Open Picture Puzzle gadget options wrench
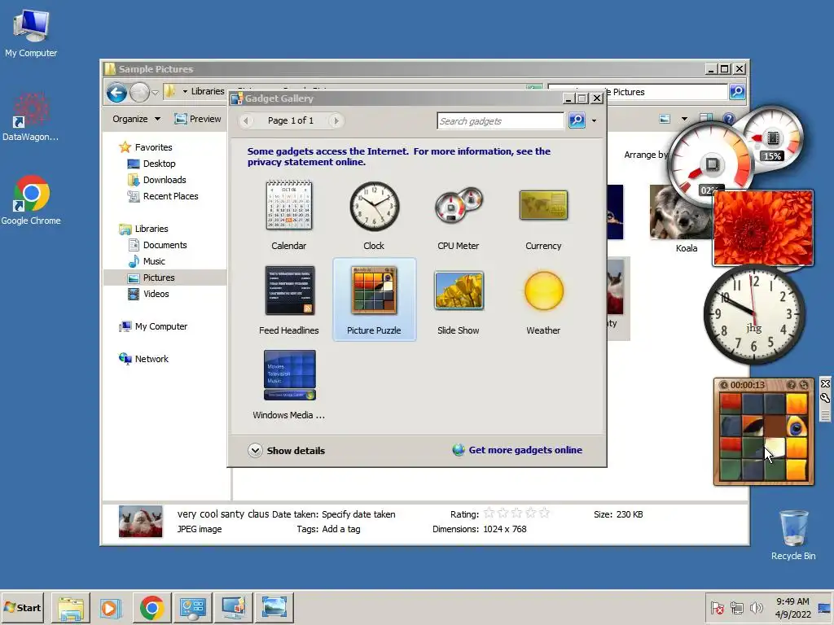 click(x=825, y=397)
